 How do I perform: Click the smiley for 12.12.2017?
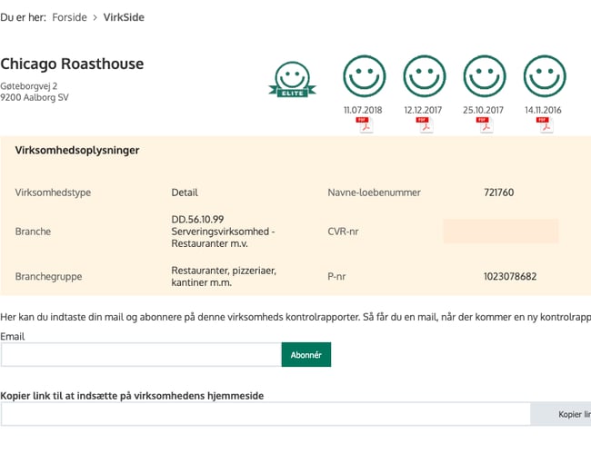(425, 76)
